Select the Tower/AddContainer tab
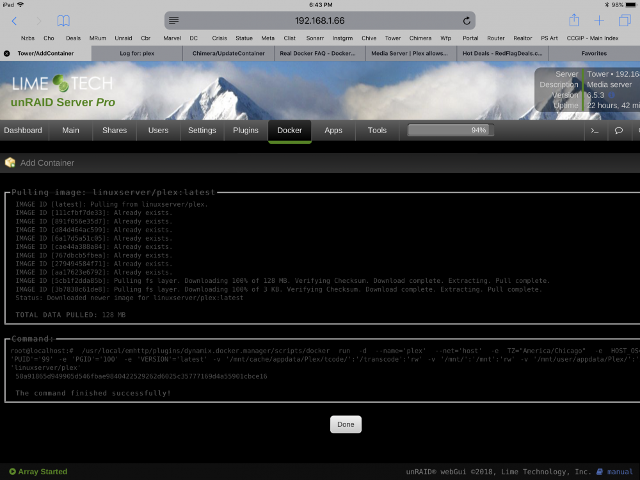Screen dimensions: 640x480 pyautogui.click(x=45, y=54)
